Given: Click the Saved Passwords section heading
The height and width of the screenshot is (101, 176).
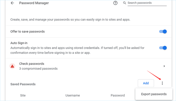Looking at the screenshot, I should pyautogui.click(x=23, y=84).
